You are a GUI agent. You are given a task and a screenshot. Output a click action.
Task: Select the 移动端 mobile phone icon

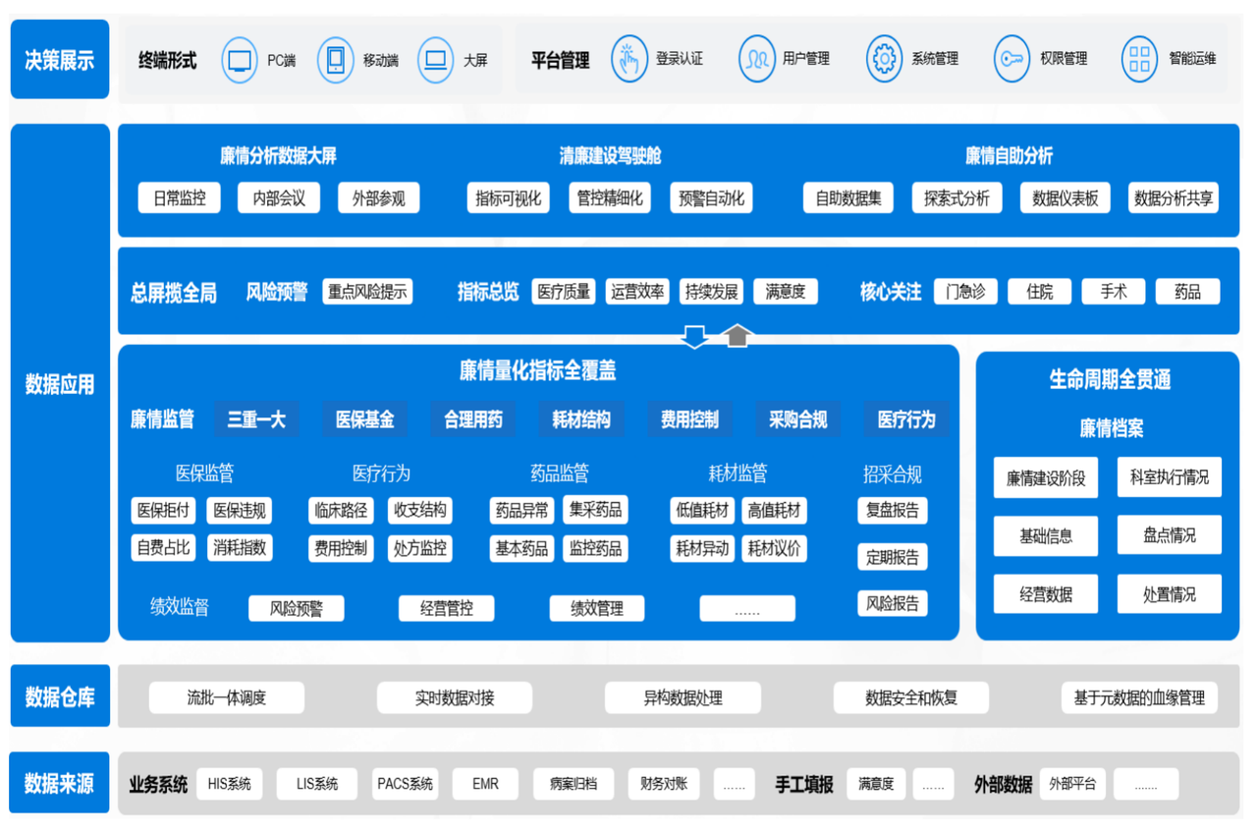pyautogui.click(x=335, y=60)
